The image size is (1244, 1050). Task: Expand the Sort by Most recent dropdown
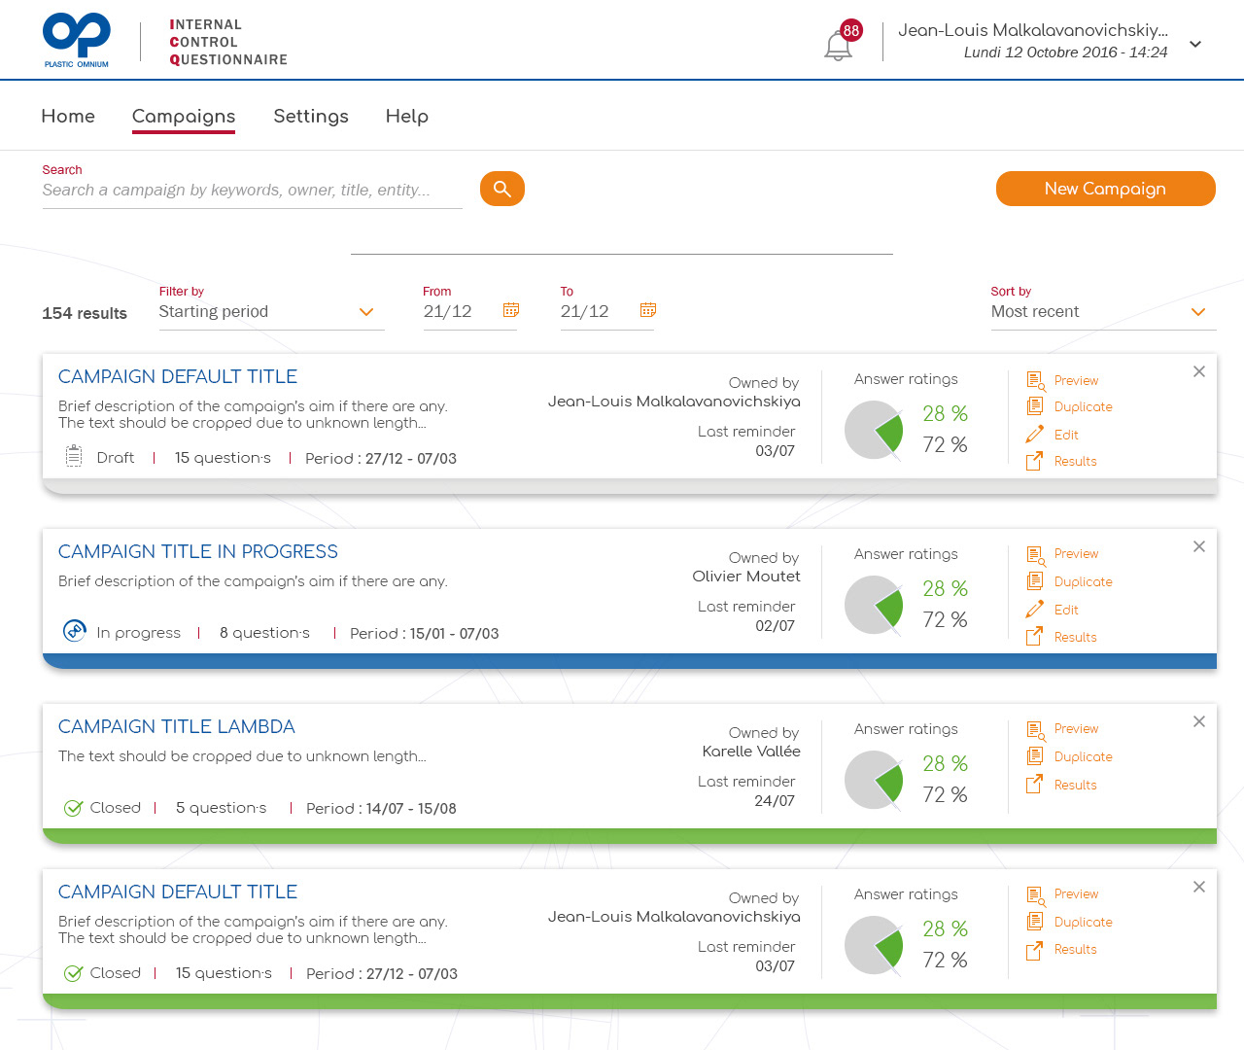point(1103,312)
